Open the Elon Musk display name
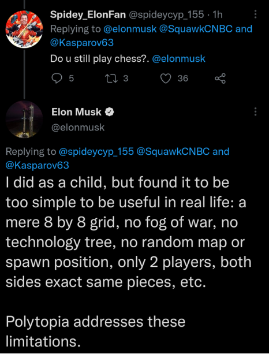This screenshot has height=354, width=269. tap(76, 112)
